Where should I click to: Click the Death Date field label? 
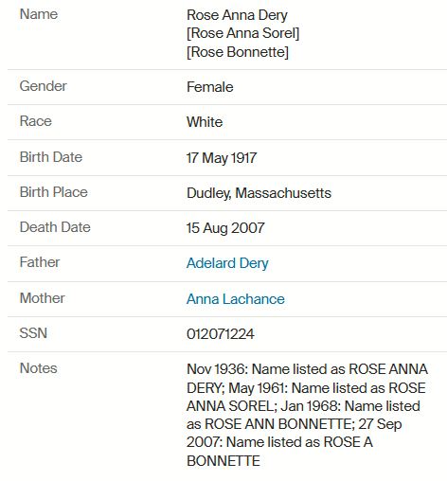[x=55, y=227]
